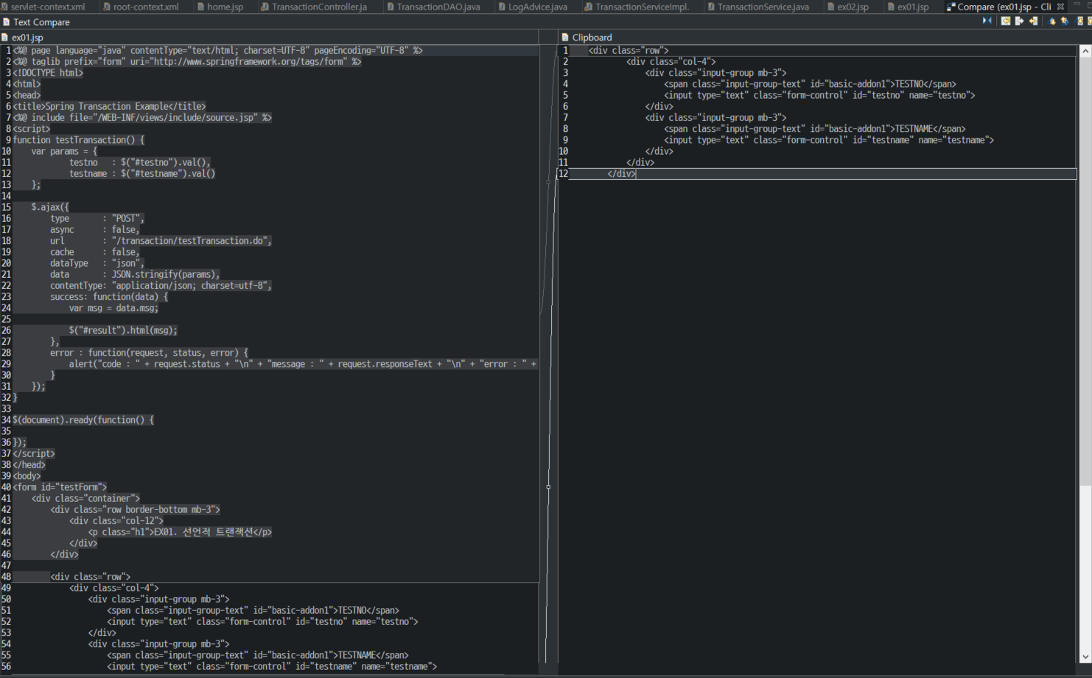
Task: Place the cursor on 'function testTransaction() {' line
Action: 79,140
